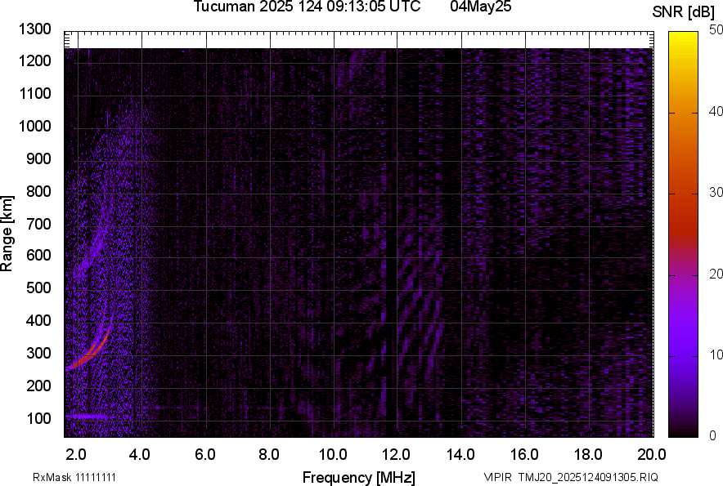
Task: Click the RxMask 11111111 label
Action: point(74,477)
